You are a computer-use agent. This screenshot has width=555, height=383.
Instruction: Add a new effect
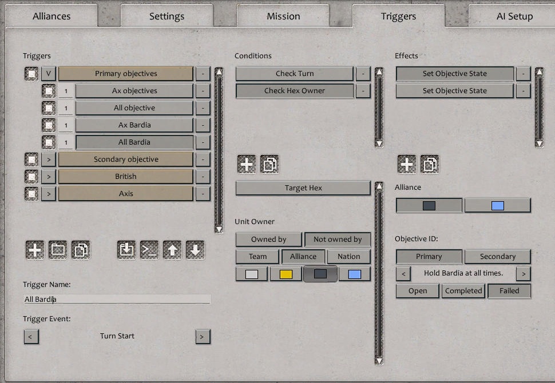pyautogui.click(x=407, y=164)
